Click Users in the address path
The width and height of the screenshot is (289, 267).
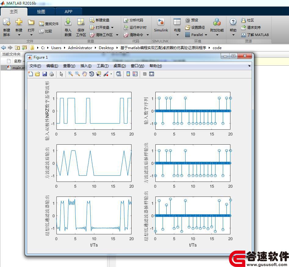pos(56,48)
